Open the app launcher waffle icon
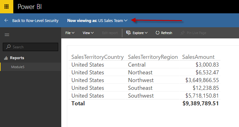Image resolution: width=239 pixels, height=127 pixels. (x=7, y=7)
